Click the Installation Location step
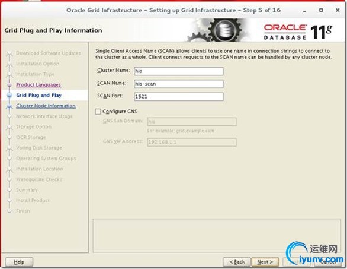The height and width of the screenshot is (269, 347). (40, 169)
